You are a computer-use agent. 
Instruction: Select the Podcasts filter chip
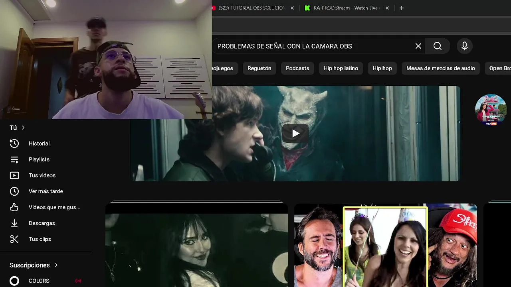[x=297, y=68]
